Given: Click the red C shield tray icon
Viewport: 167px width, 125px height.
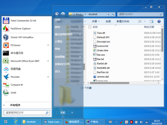Looking at the screenshot, I should pos(132,122).
